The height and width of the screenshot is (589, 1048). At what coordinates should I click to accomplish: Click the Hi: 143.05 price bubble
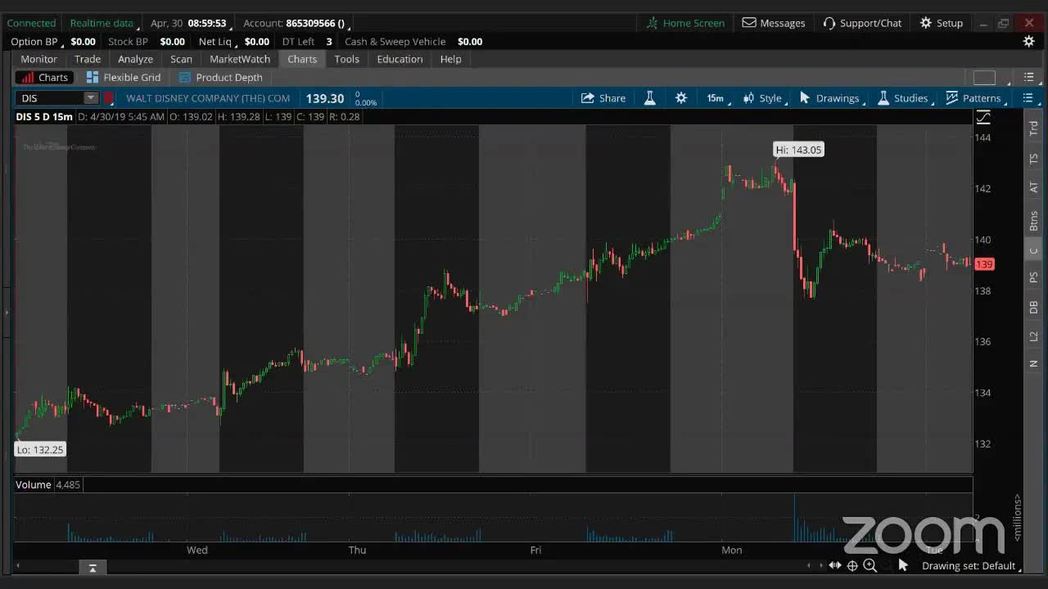798,150
